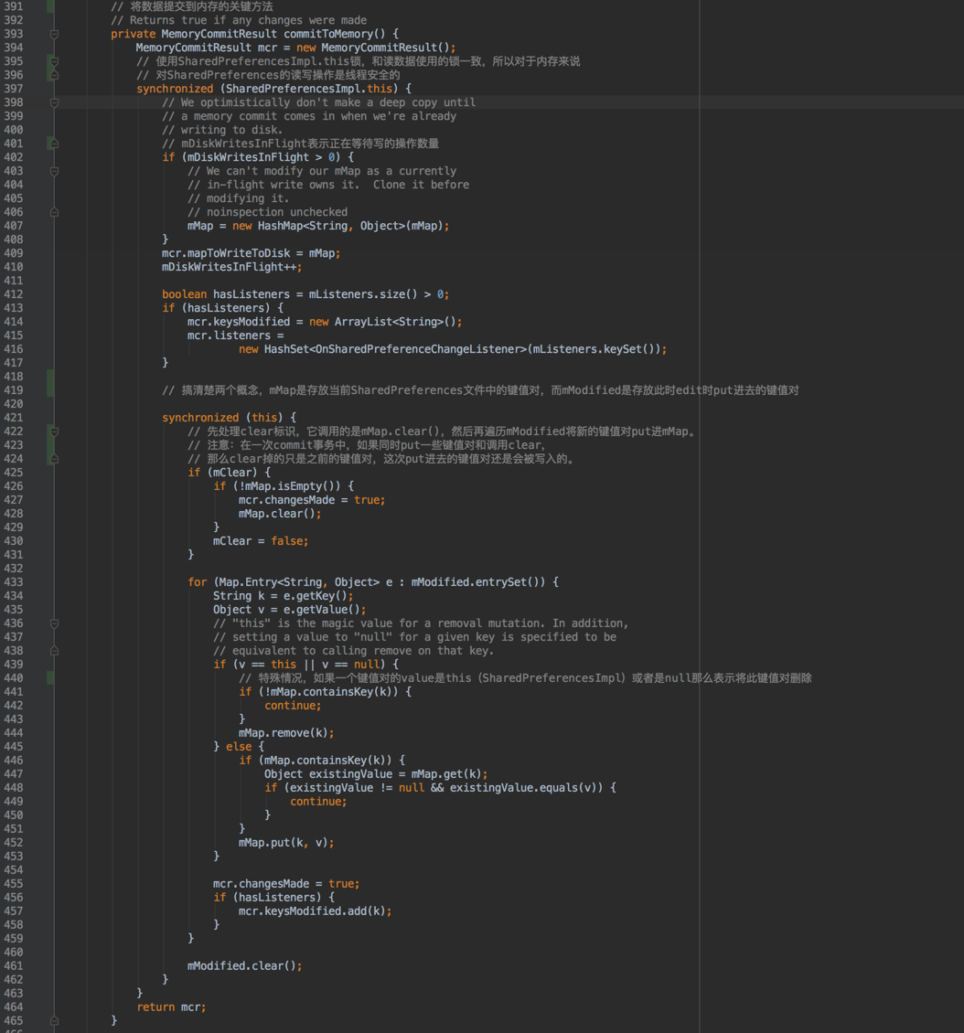Click the green change marker at line 440
The width and height of the screenshot is (964, 1033).
click(x=50, y=677)
